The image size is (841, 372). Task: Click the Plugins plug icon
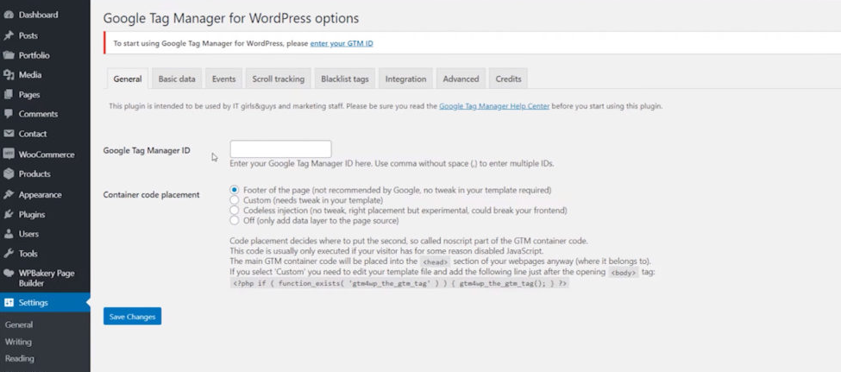9,214
